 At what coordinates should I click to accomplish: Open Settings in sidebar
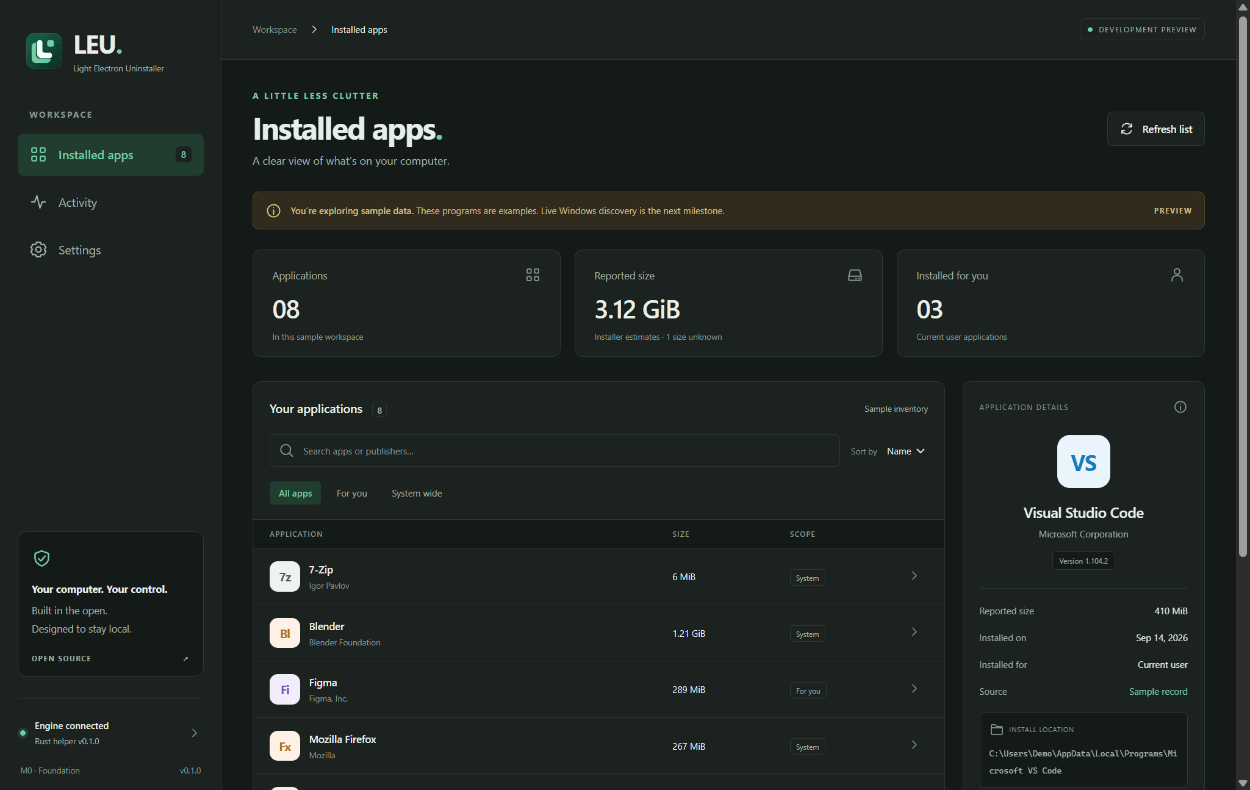pos(110,250)
